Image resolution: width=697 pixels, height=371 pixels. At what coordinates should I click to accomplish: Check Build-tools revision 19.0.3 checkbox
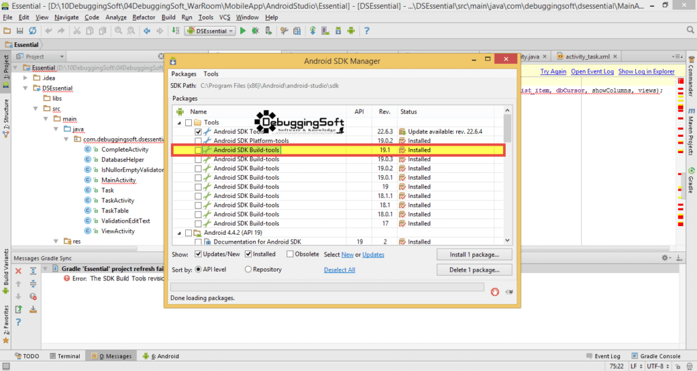198,159
